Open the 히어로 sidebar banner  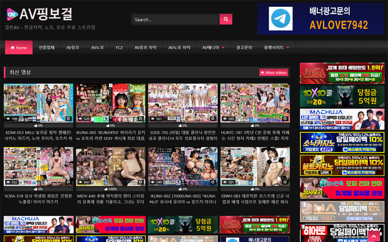342,233
